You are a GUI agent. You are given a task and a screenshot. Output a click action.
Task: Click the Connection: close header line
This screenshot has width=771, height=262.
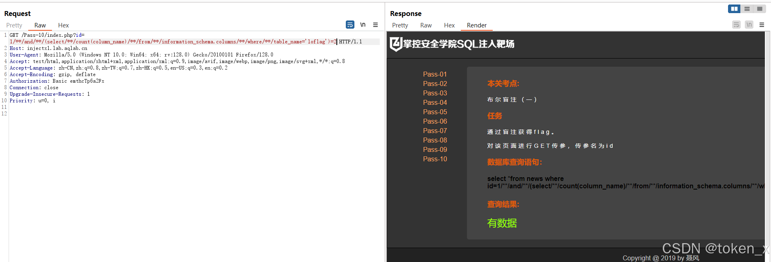click(x=34, y=88)
